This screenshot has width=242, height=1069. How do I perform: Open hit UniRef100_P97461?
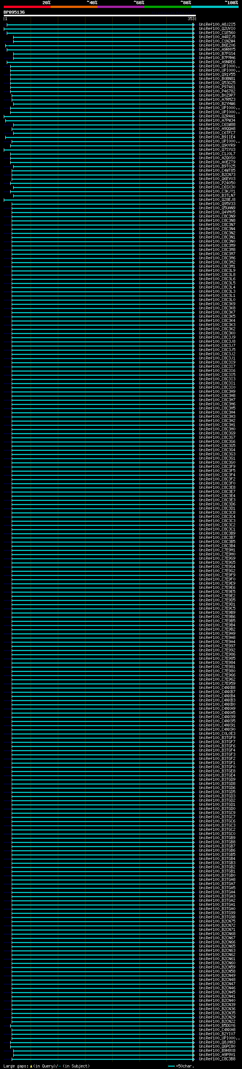[x=217, y=87]
